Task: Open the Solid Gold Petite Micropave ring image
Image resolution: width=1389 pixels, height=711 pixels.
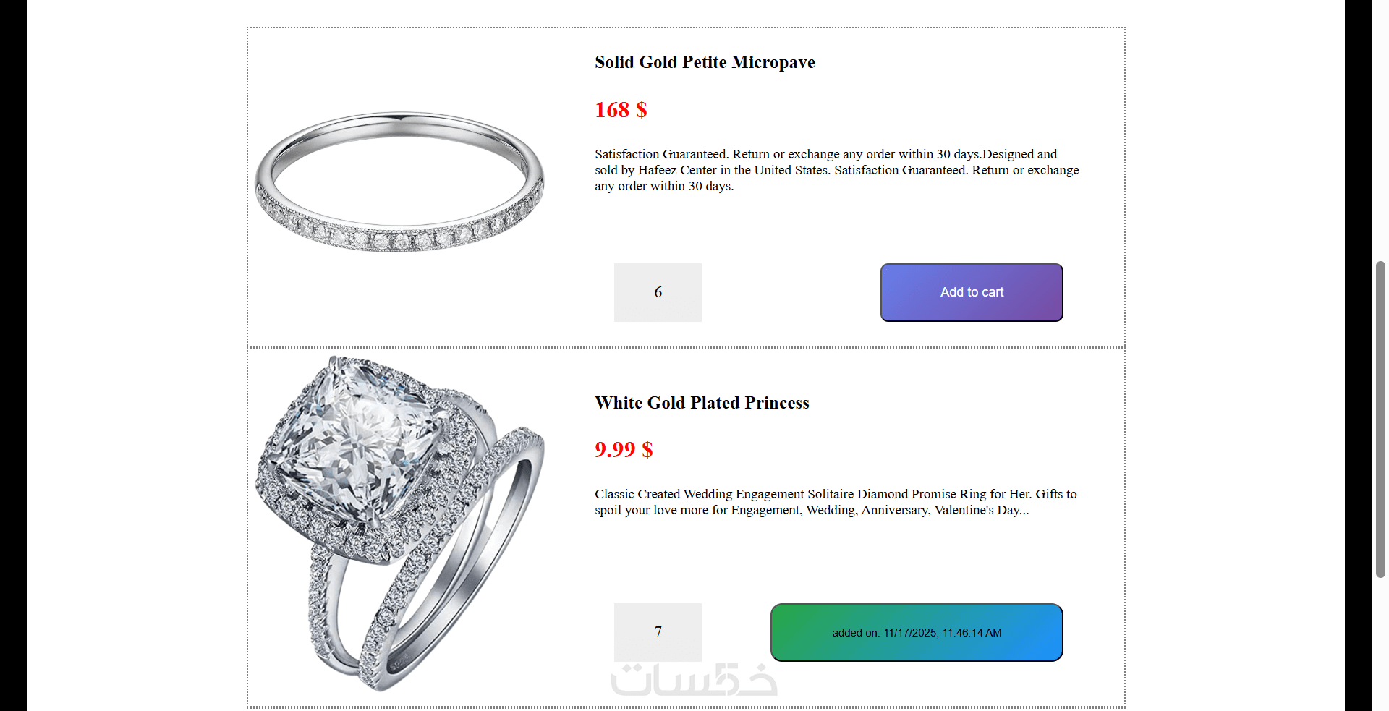Action: [399, 181]
